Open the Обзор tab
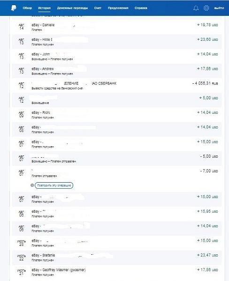Viewport: 229px width, 281px height. [27, 8]
